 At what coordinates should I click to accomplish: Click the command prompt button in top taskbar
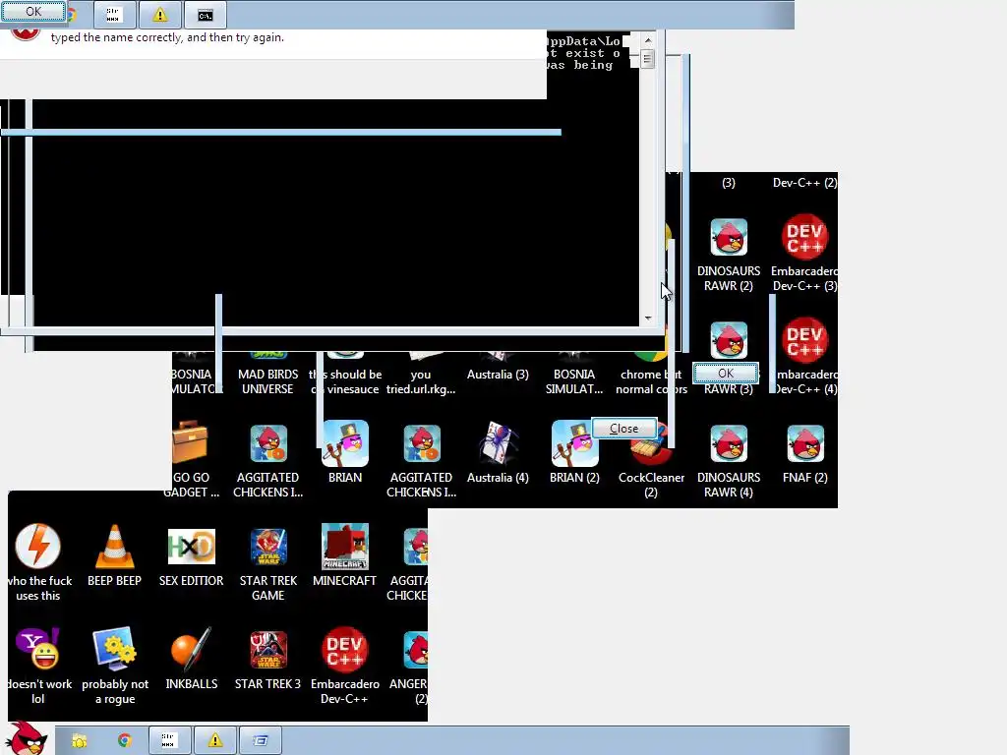click(205, 15)
